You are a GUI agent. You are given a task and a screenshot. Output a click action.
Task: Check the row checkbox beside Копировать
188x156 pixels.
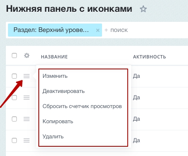click(14, 119)
